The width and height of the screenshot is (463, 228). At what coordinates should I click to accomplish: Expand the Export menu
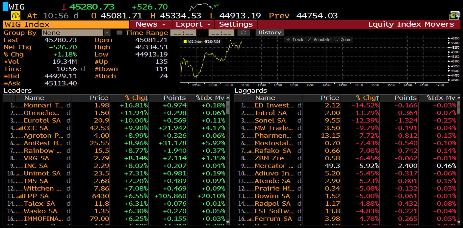tap(193, 24)
